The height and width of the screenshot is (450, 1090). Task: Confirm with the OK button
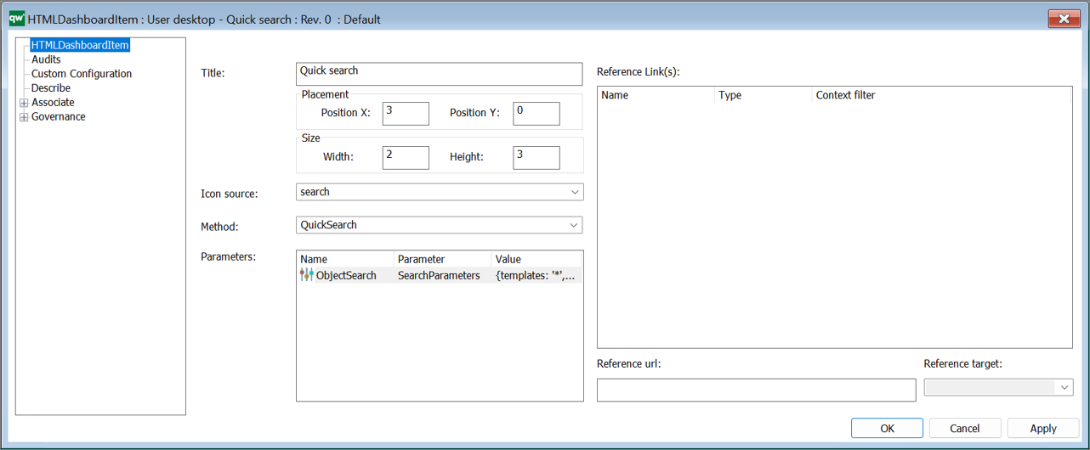click(x=887, y=428)
